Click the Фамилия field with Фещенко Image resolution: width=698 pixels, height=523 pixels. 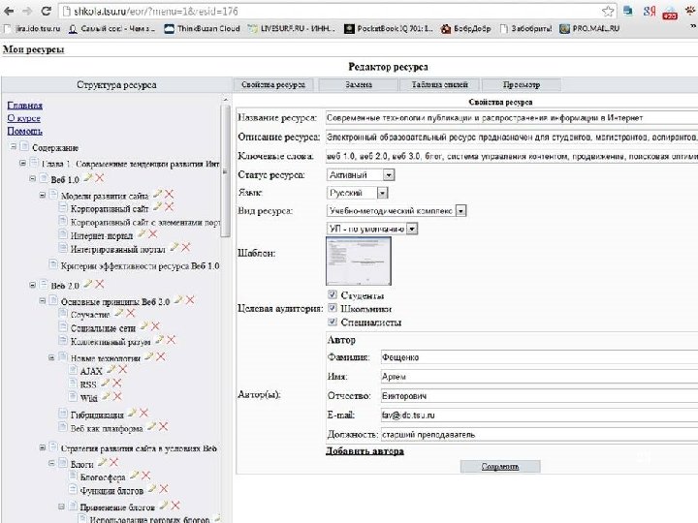click(x=539, y=357)
